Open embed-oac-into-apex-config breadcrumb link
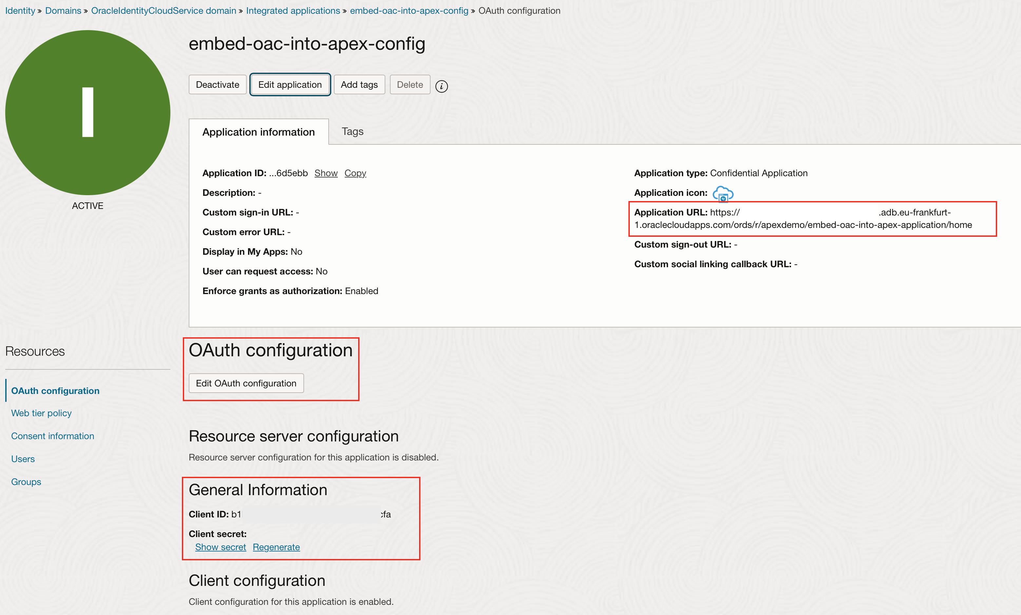The image size is (1021, 615). pos(409,11)
